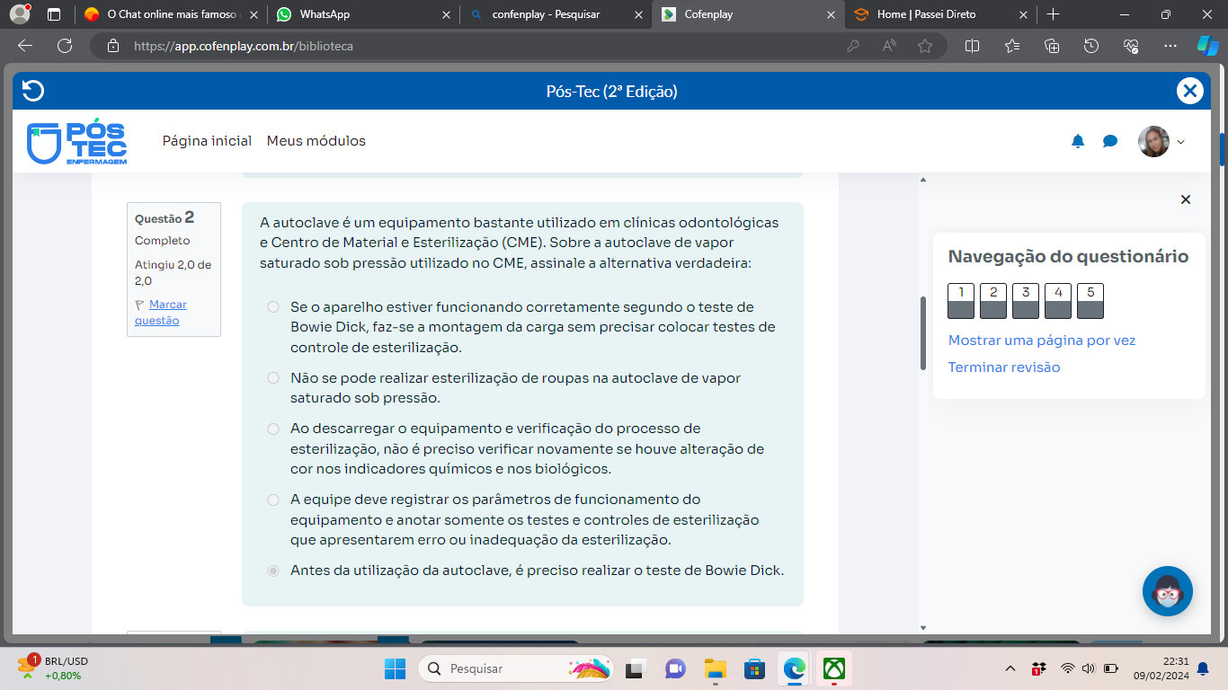Add page to favorites star icon
The height and width of the screenshot is (690, 1228).
click(925, 46)
